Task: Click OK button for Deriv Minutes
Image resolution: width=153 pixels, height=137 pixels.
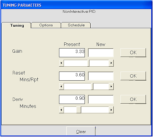Action: pos(133,99)
